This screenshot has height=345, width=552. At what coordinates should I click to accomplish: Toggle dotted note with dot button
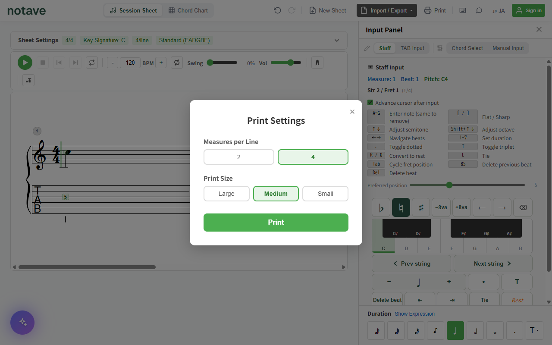click(x=483, y=282)
